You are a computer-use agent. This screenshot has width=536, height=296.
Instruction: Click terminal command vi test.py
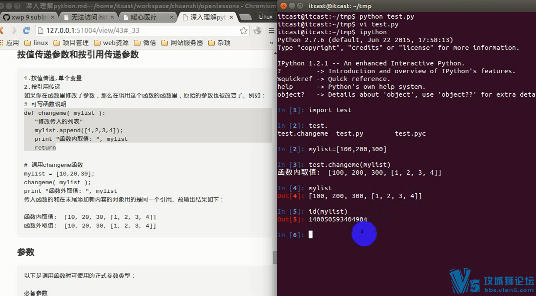(x=379, y=24)
